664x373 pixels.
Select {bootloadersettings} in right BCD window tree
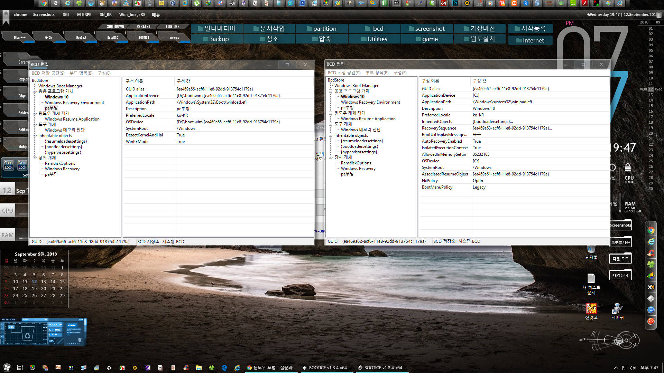359,146
